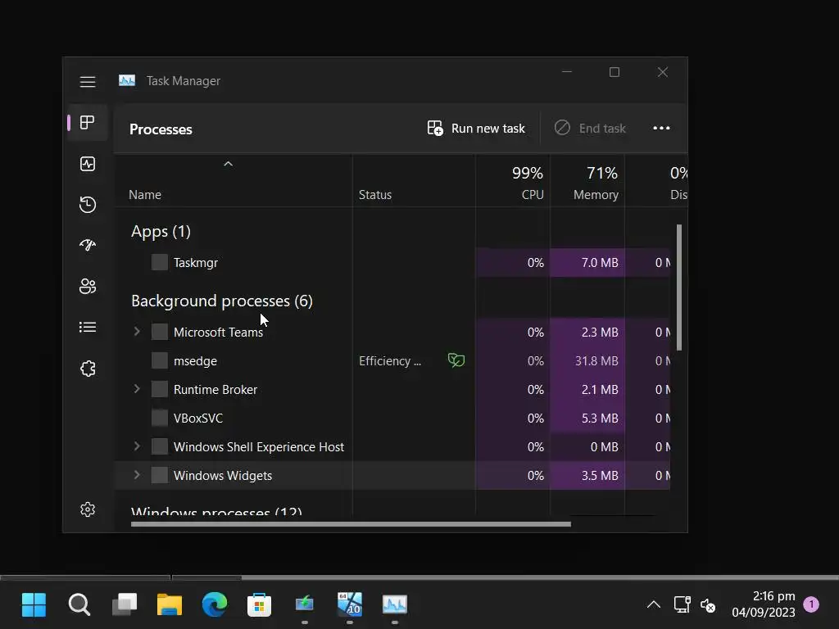839x629 pixels.
Task: Open the App history page in sidebar
Action: tap(88, 204)
